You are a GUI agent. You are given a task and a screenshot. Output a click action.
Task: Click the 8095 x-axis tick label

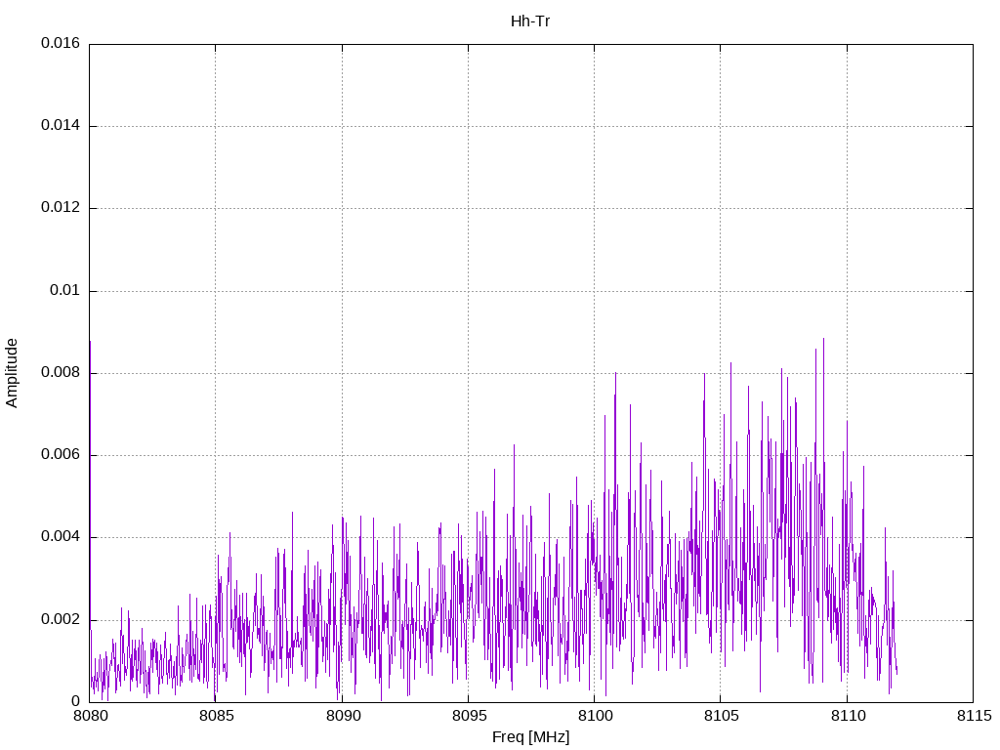pyautogui.click(x=468, y=716)
